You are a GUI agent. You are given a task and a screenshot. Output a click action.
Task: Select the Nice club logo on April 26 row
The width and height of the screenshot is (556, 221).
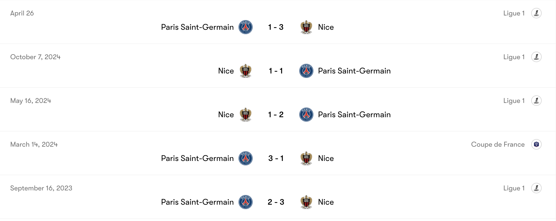(306, 27)
